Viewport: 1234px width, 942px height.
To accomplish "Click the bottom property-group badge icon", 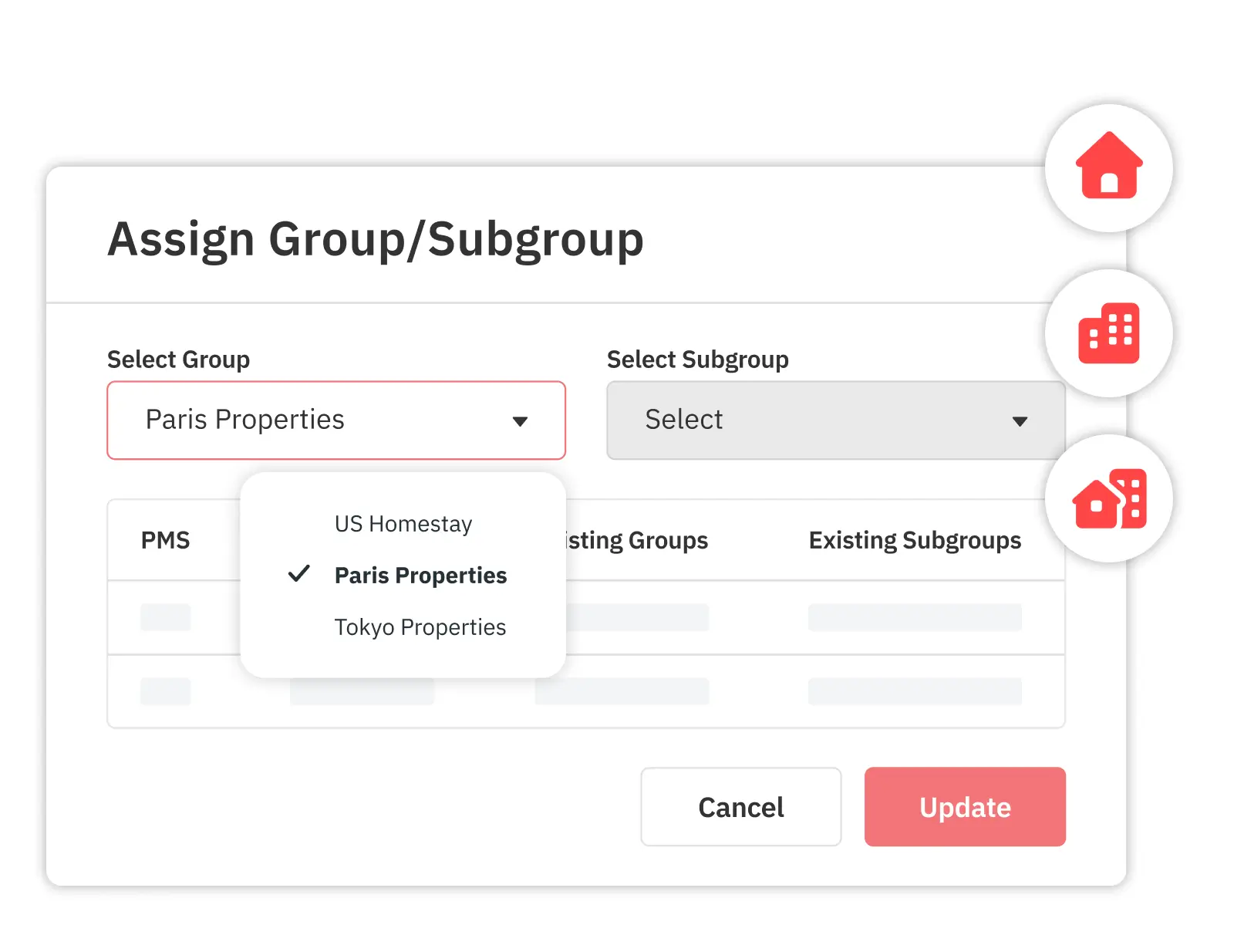I will (x=1108, y=499).
